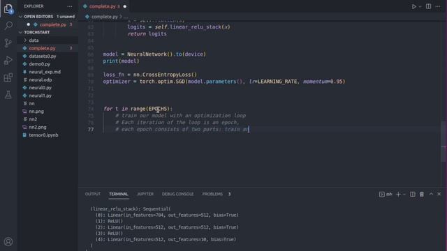Open nn2.png image file
The height and width of the screenshot is (251, 447).
[x=47, y=127]
